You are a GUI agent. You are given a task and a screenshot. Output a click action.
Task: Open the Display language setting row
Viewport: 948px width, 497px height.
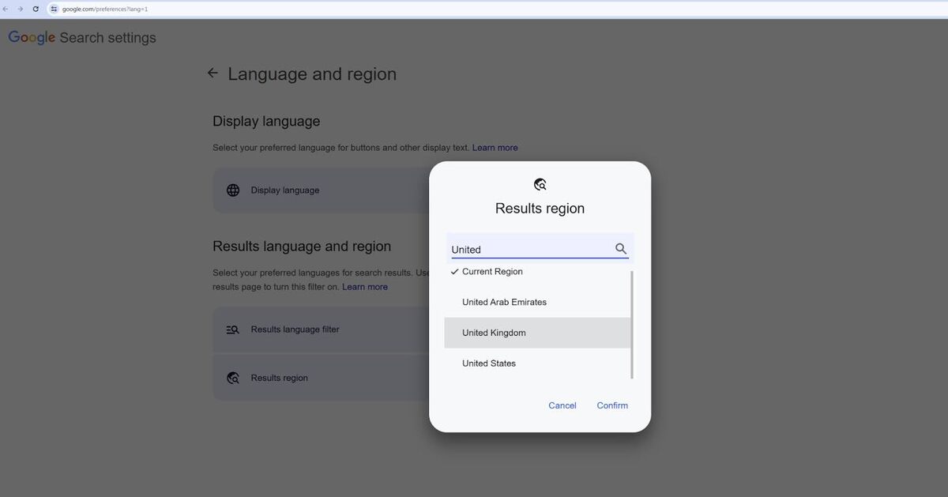click(321, 190)
